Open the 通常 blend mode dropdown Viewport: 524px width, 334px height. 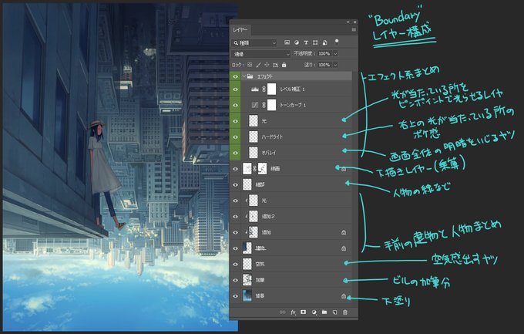(261, 53)
